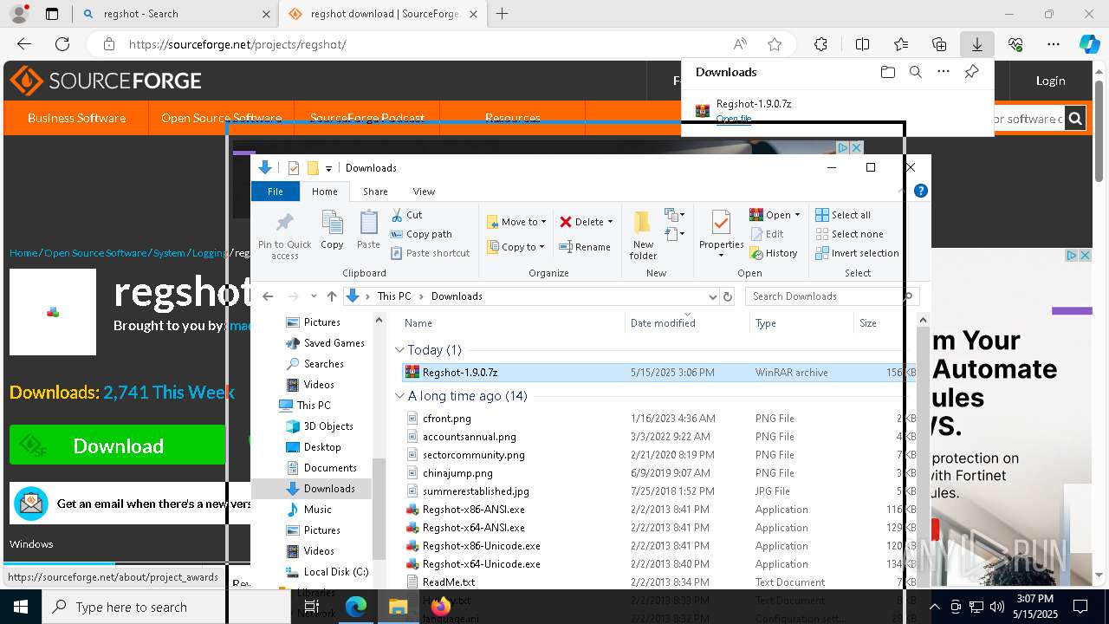
Task: Open the Copy to dropdown
Action: pyautogui.click(x=516, y=247)
